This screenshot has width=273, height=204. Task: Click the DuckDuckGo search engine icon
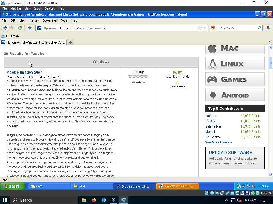(213, 28)
